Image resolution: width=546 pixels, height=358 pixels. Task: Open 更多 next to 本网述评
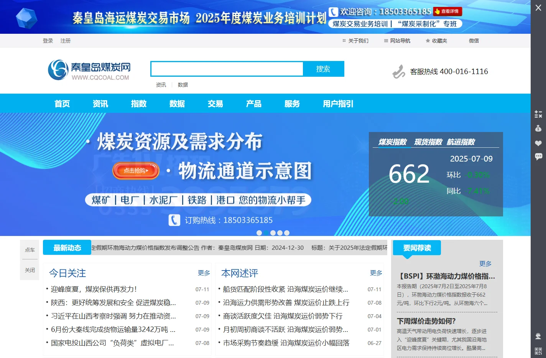(376, 273)
